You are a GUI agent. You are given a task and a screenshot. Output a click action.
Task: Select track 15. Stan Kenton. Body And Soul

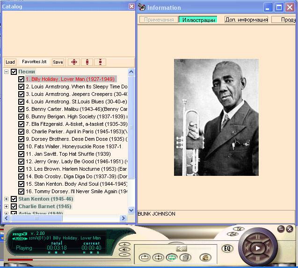pyautogui.click(x=76, y=184)
